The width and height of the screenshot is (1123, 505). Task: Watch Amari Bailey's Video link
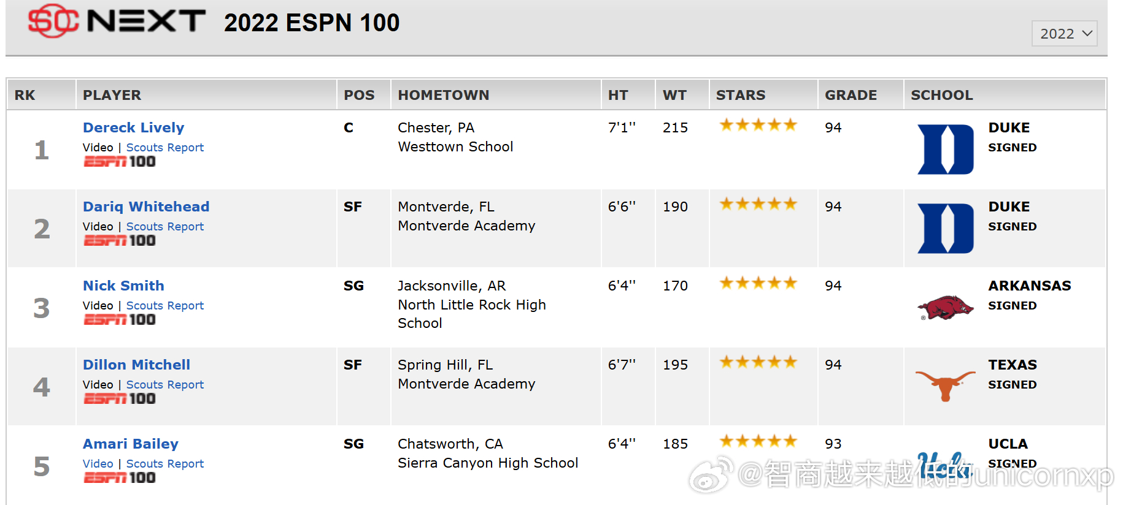point(98,463)
